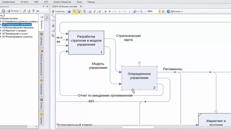This screenshot has height=130, width=231.
Task: Click the diagram horizontal scrollbar thumb
Action: point(138,127)
